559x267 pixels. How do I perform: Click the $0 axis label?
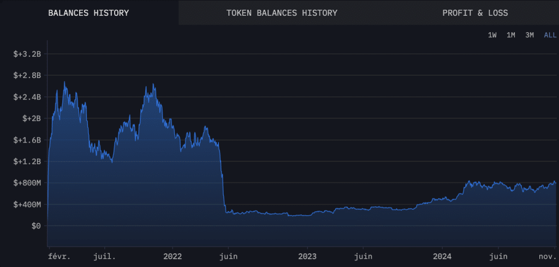36,226
